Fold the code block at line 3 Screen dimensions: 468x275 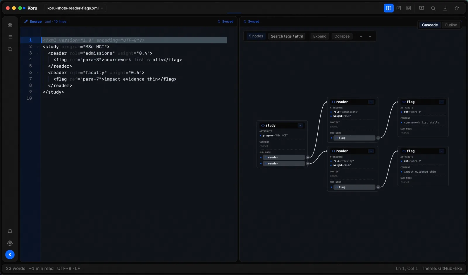[38, 53]
